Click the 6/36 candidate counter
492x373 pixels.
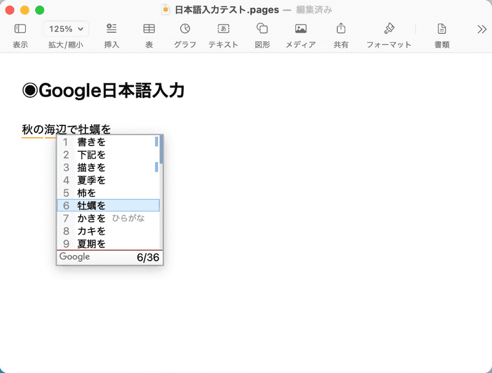(148, 257)
